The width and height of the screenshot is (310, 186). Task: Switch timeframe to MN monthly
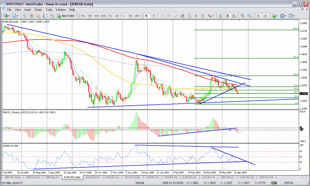(137, 16)
